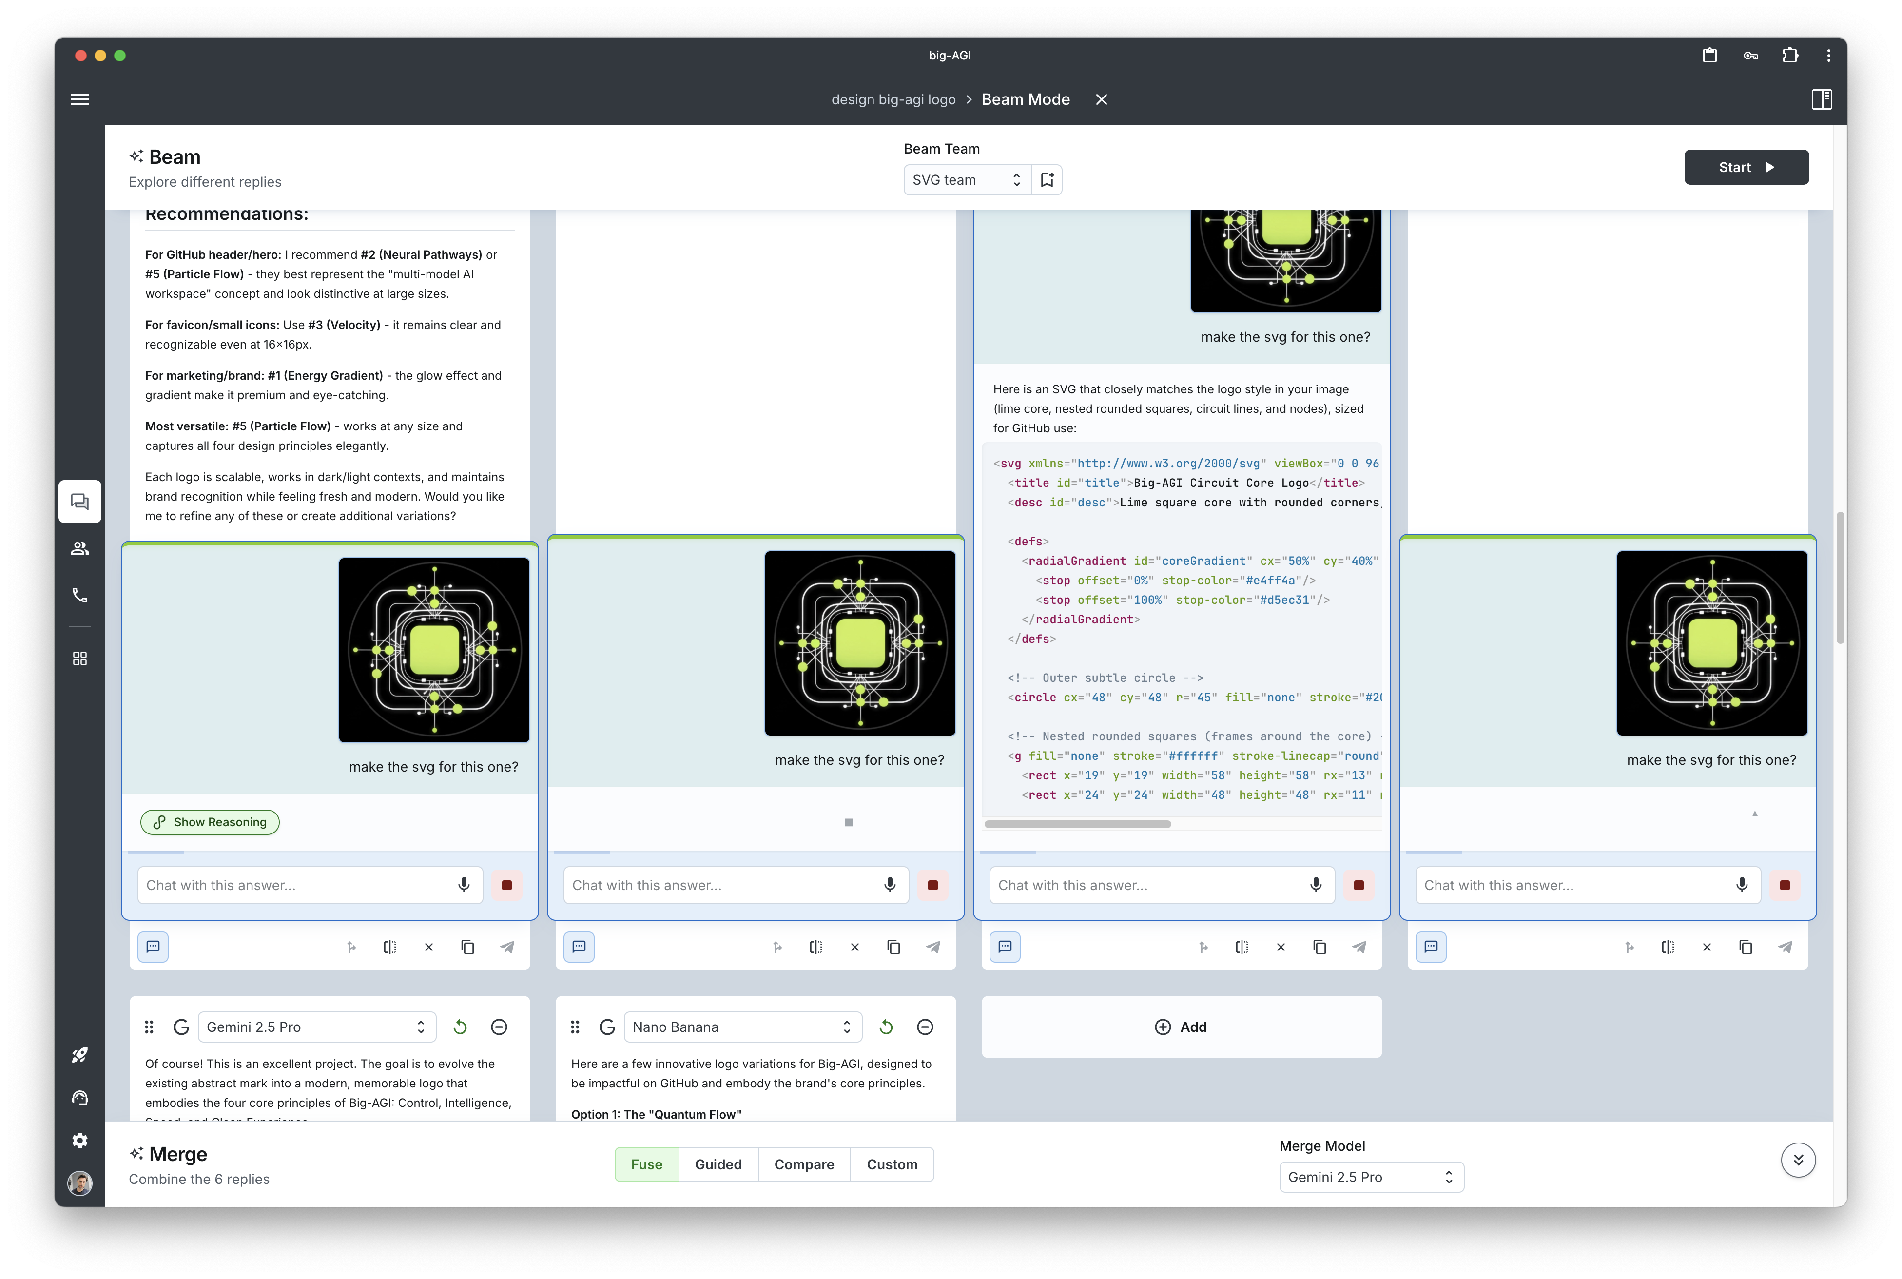1902x1279 pixels.
Task: Switch to the Compare merge tab
Action: [803, 1164]
